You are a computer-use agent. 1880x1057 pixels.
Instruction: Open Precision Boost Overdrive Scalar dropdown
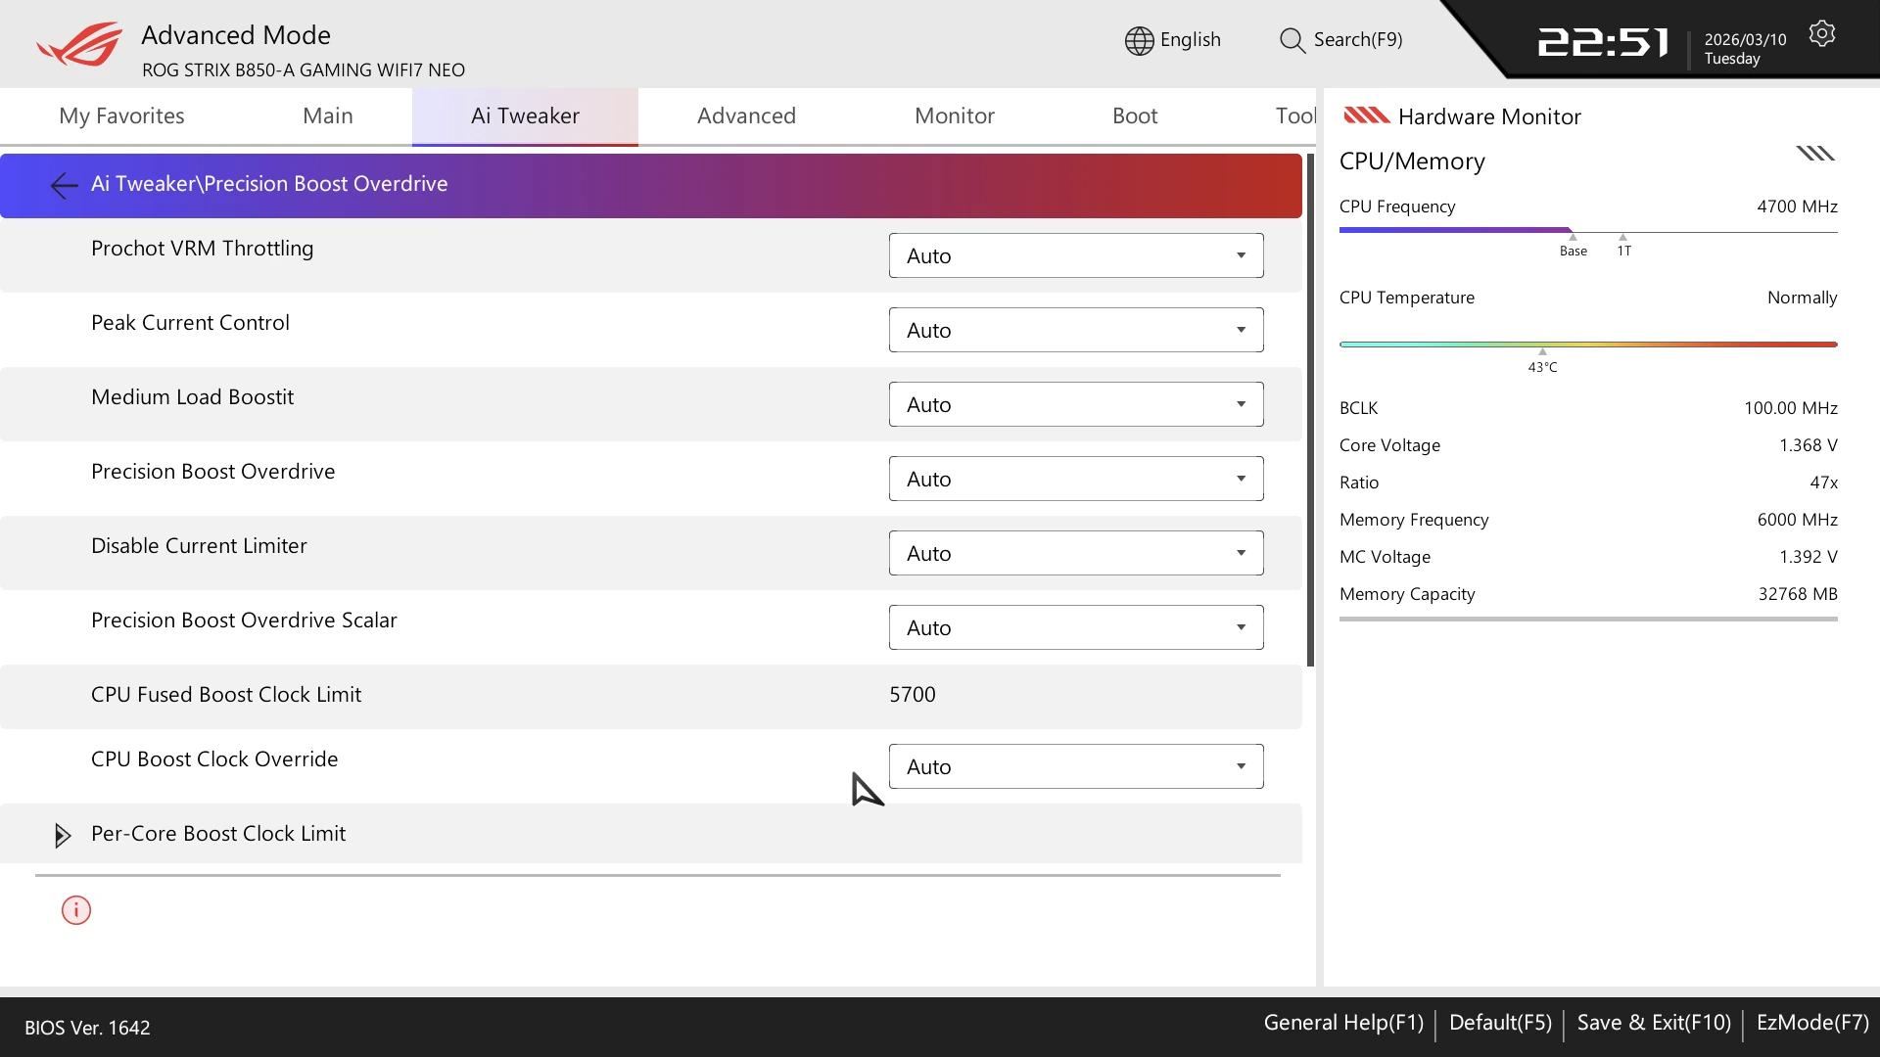(x=1075, y=627)
